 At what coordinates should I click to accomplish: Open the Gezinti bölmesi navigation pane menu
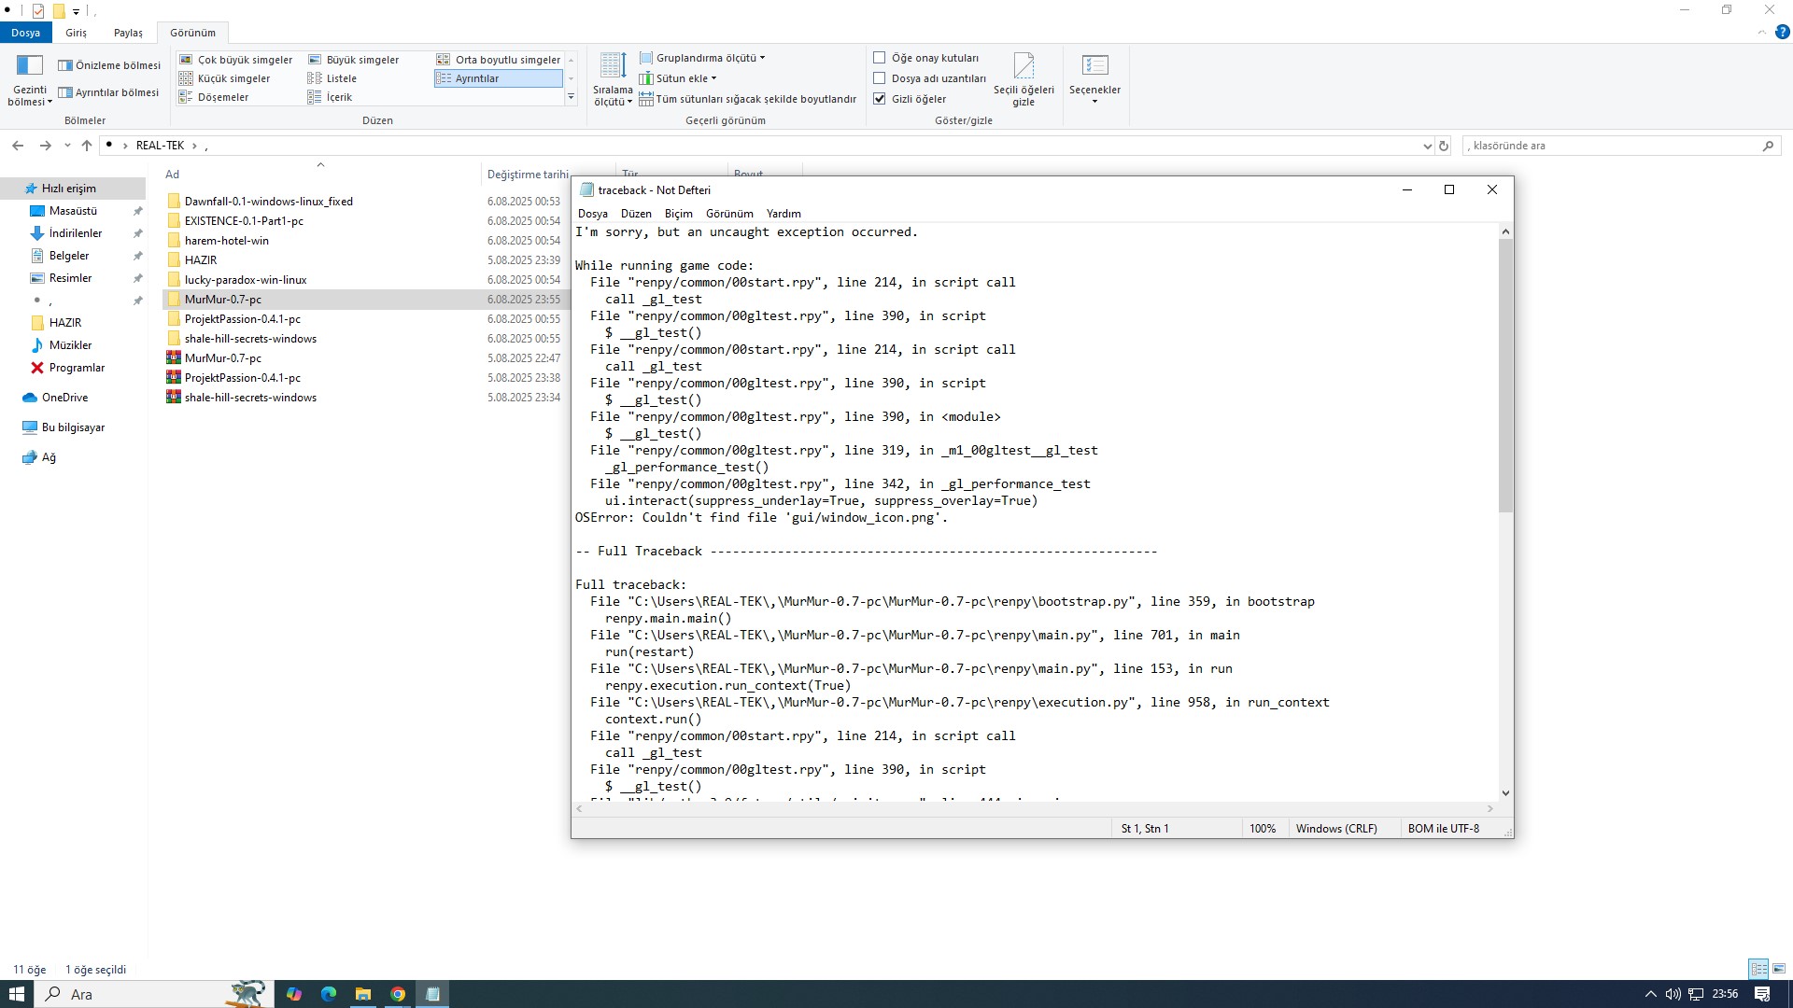click(29, 80)
